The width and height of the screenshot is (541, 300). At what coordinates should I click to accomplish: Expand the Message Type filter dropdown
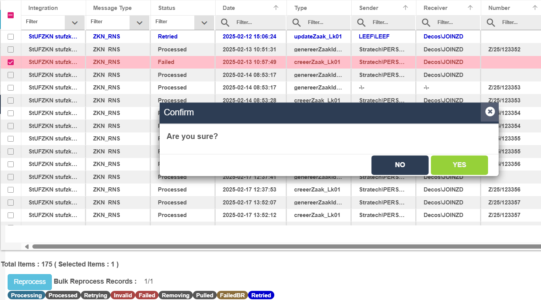pyautogui.click(x=139, y=23)
